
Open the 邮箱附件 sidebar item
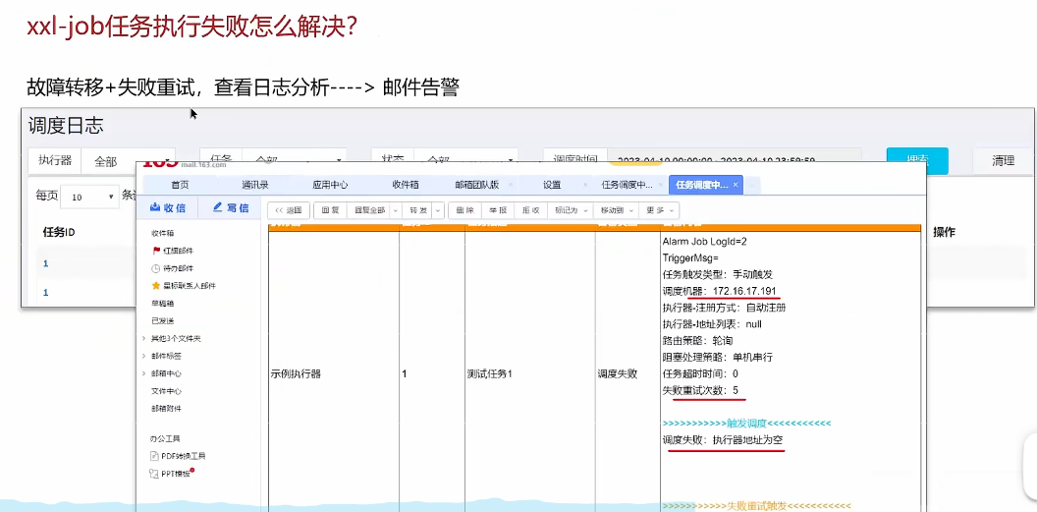[x=167, y=409]
